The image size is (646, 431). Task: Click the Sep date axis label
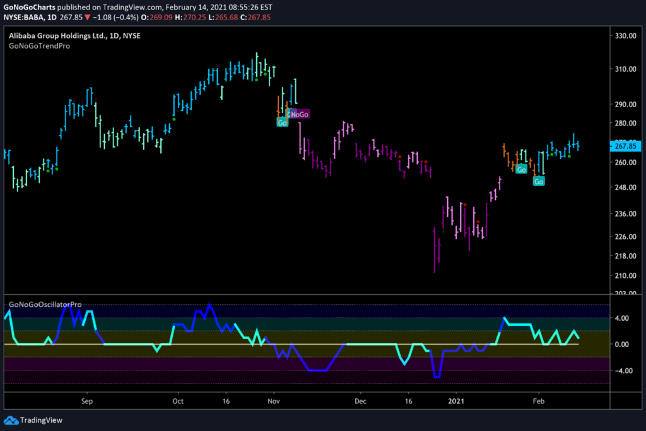87,401
